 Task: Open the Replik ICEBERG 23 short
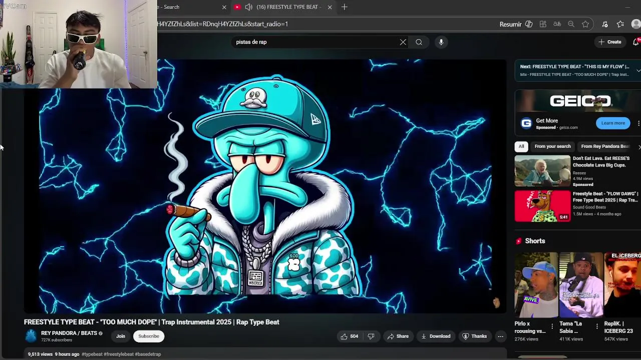tap(622, 285)
